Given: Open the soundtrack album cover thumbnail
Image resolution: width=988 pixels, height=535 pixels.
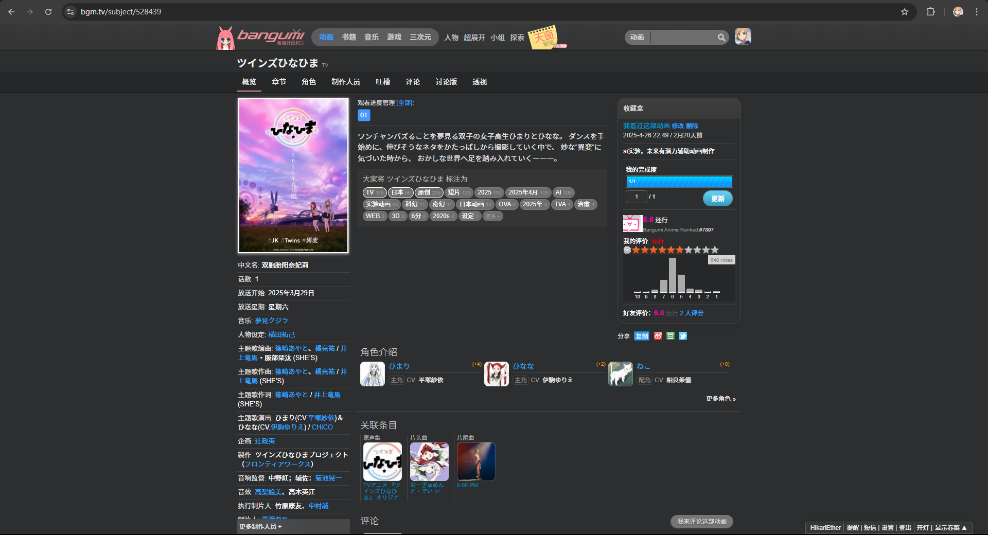Looking at the screenshot, I should click(382, 461).
